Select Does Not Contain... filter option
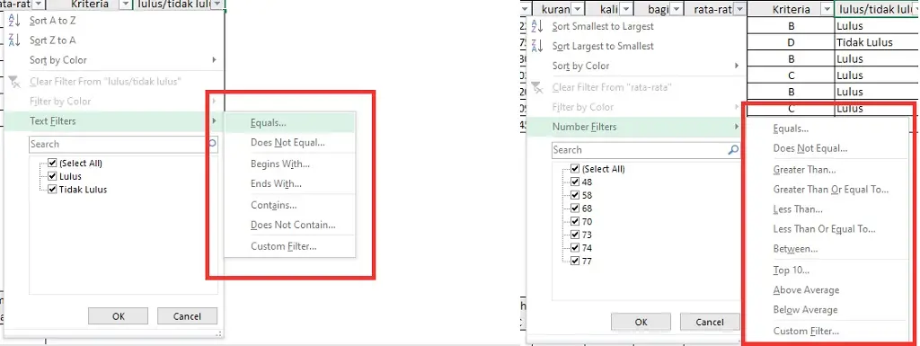This screenshot has height=346, width=920. tap(290, 225)
